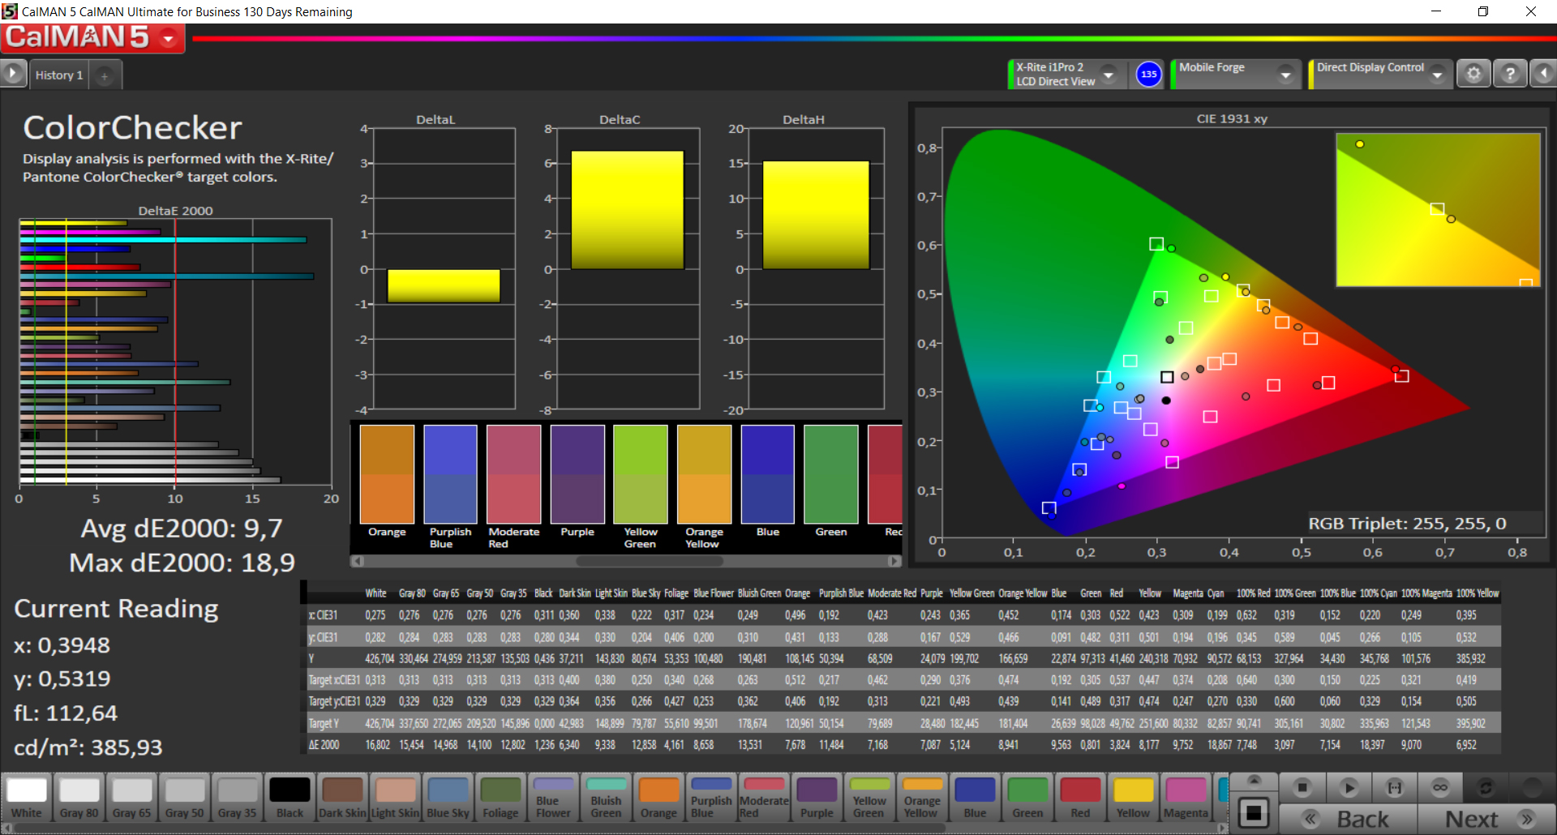Expand the pattern window up arrow
1557x835 pixels.
coord(1254,780)
